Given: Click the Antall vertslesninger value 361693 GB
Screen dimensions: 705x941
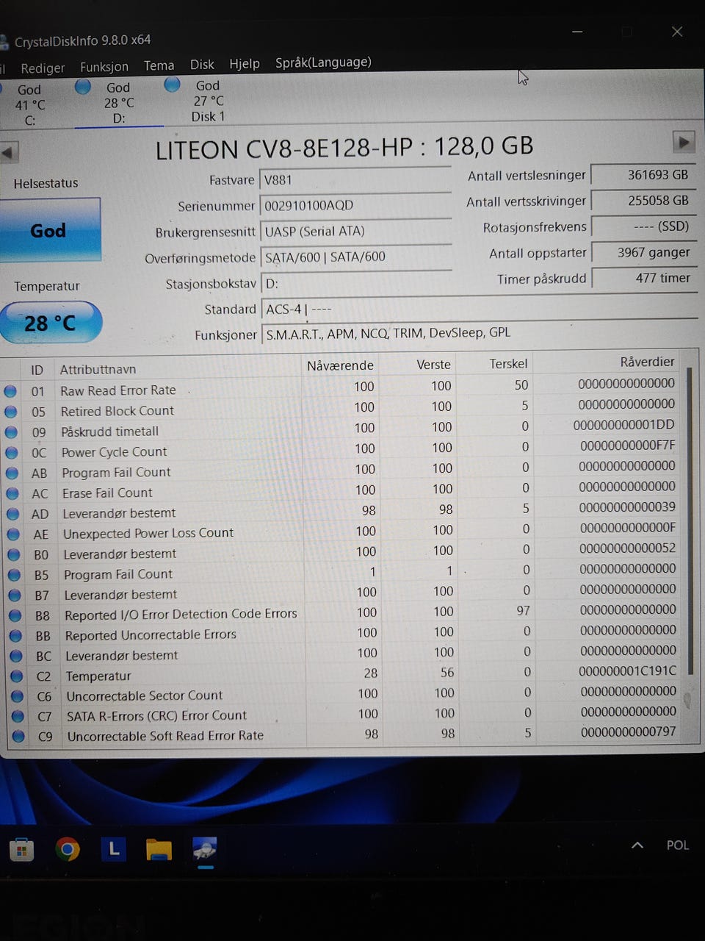Looking at the screenshot, I should pyautogui.click(x=644, y=175).
